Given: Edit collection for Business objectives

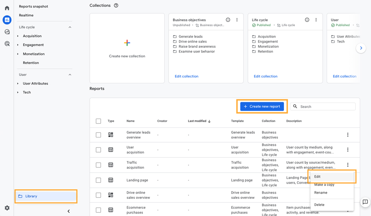Looking at the screenshot, I should 187,76.
